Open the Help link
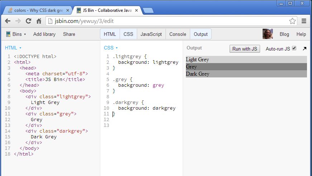 click(301, 34)
